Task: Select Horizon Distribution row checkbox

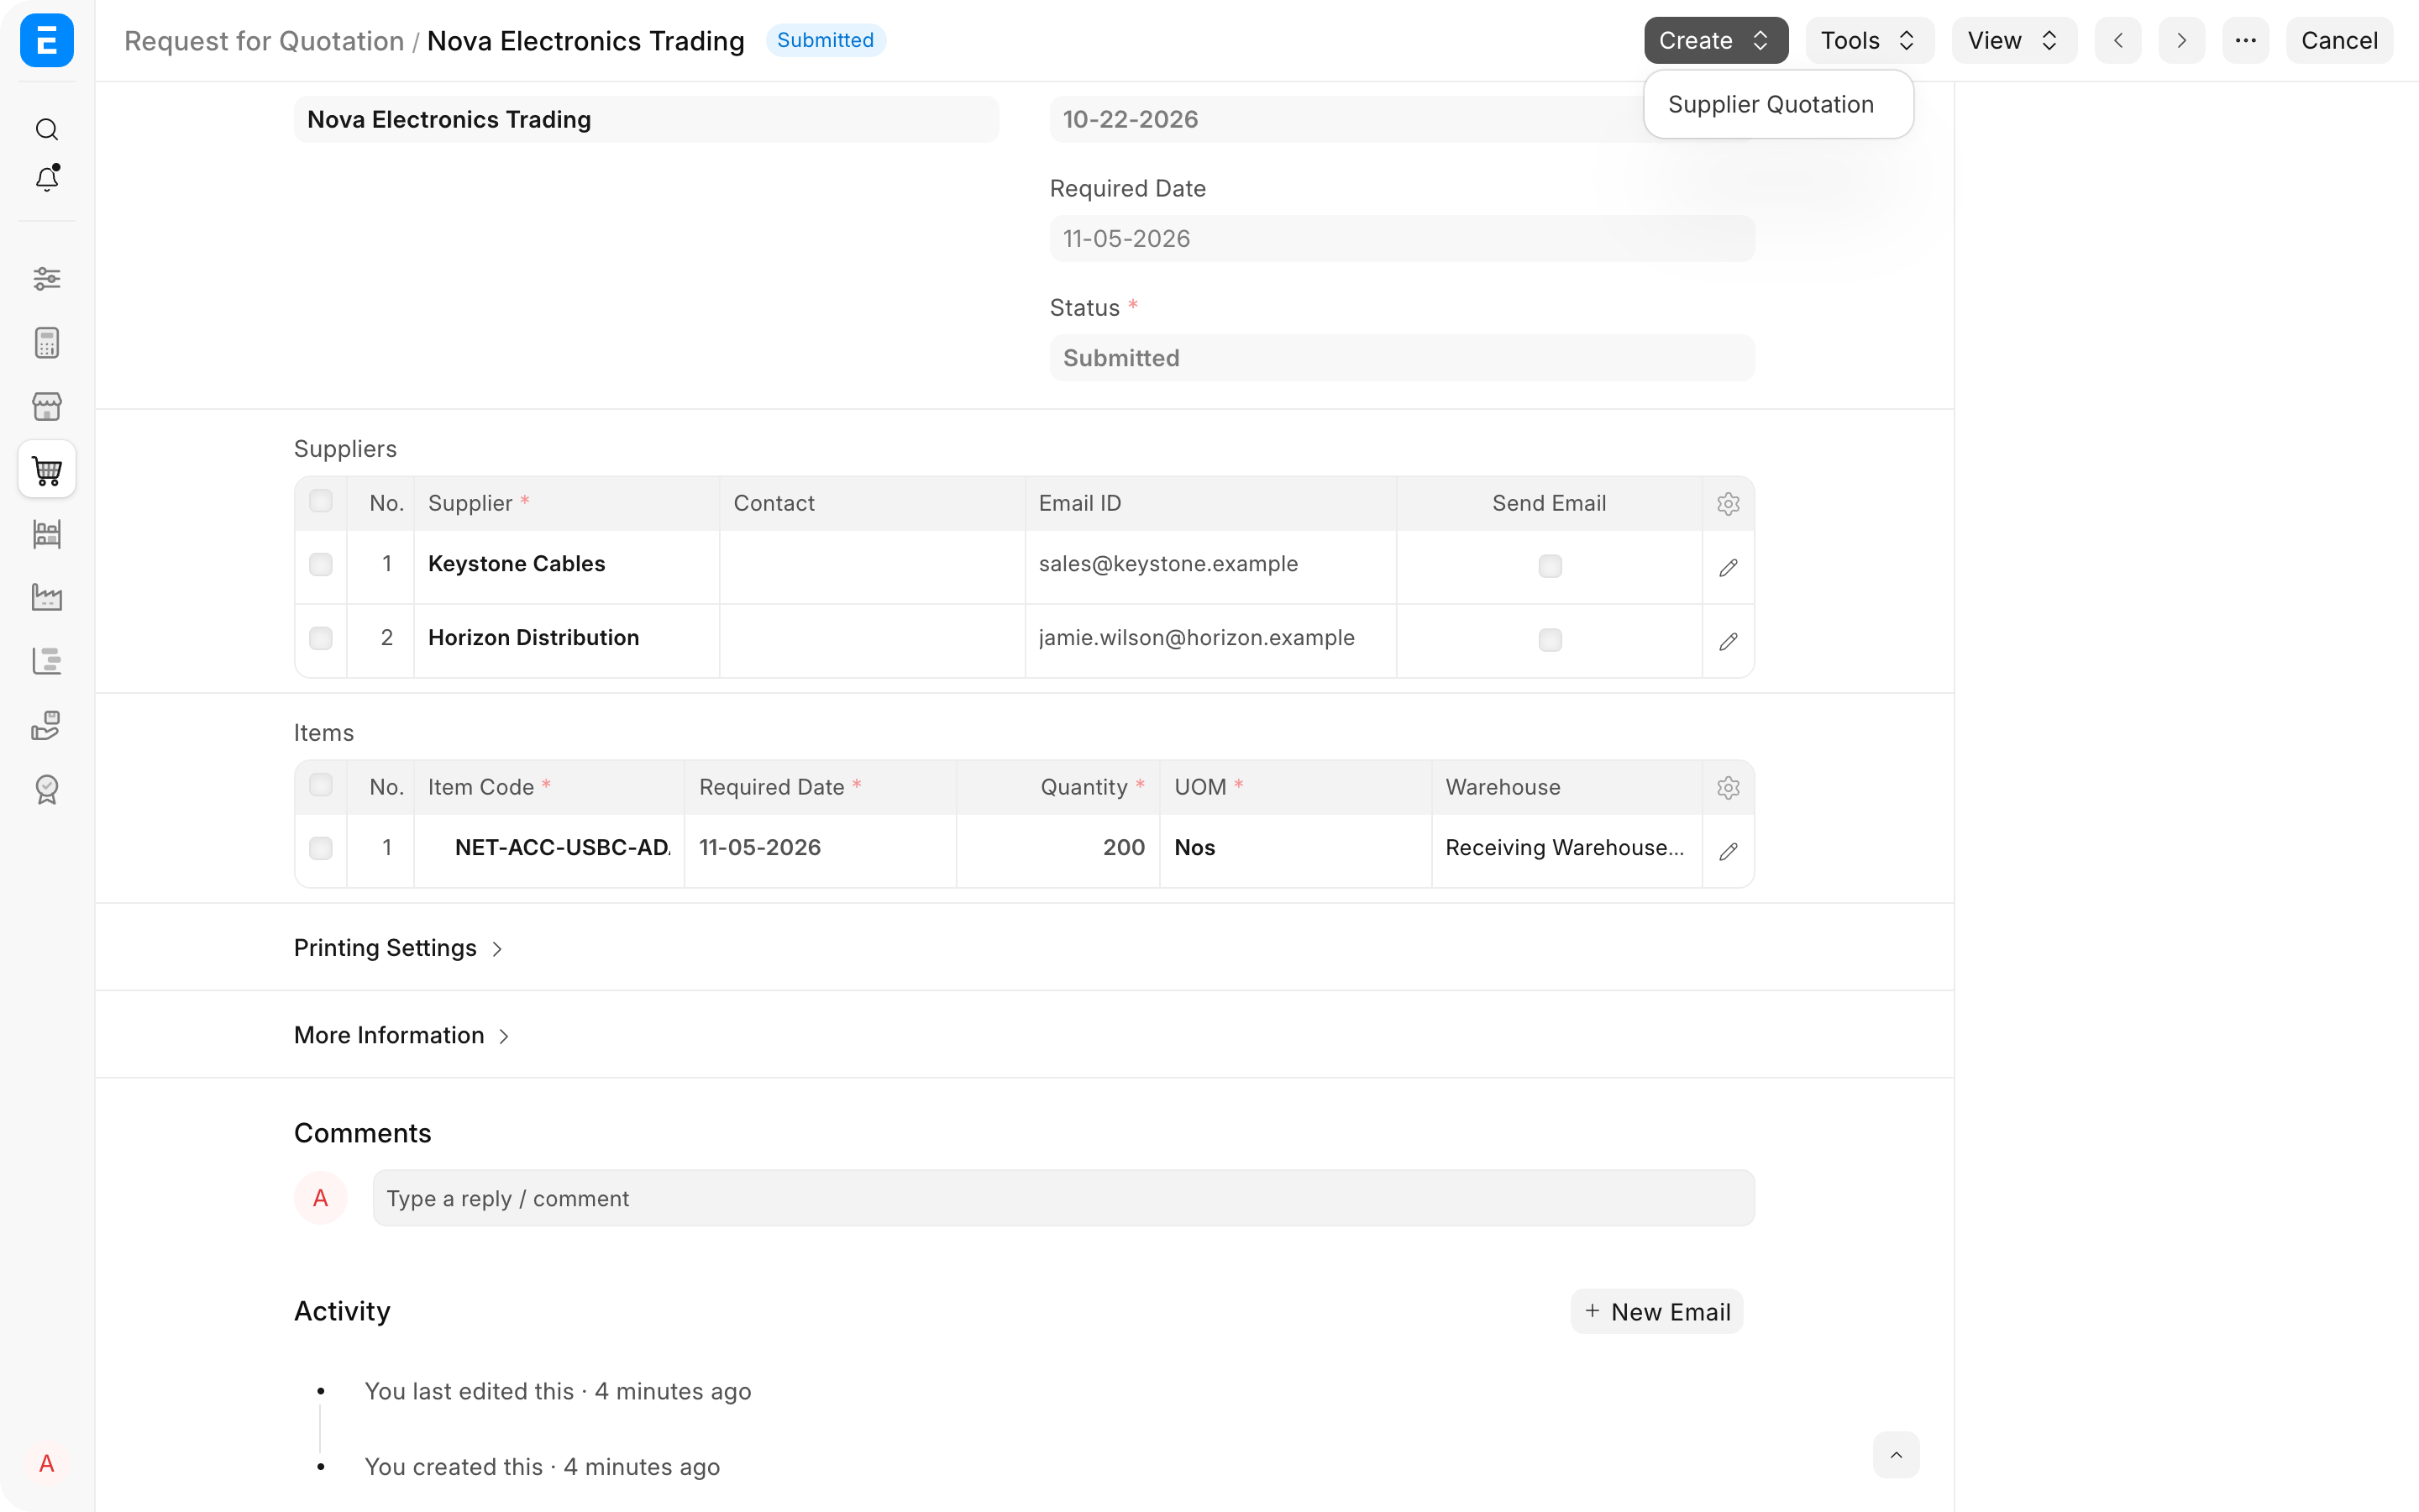Action: 321,639
